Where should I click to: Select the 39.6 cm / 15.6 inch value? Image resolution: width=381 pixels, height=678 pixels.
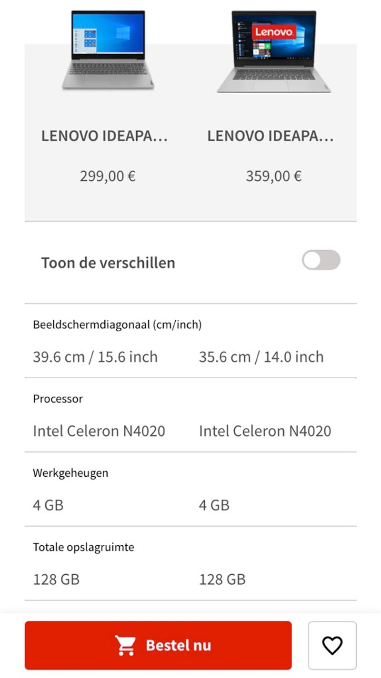(95, 357)
